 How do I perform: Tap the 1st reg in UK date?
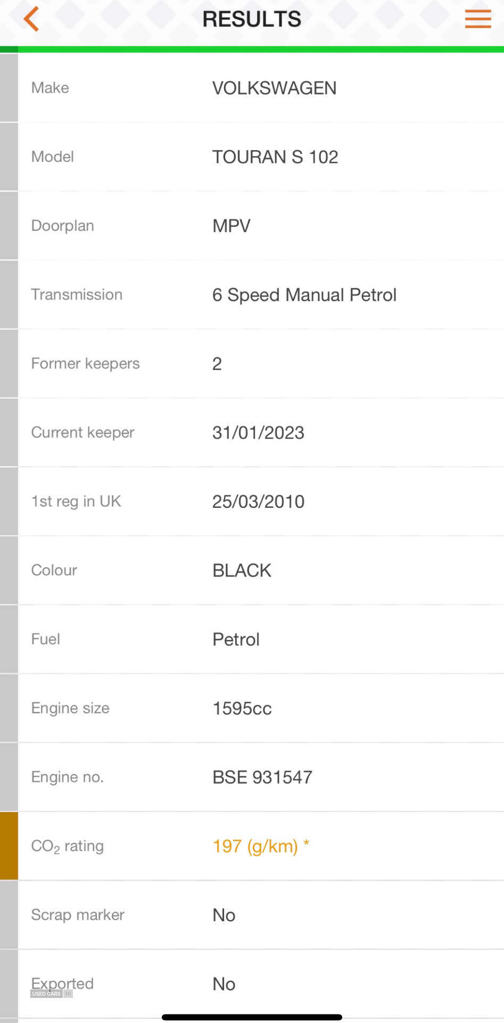click(x=258, y=501)
